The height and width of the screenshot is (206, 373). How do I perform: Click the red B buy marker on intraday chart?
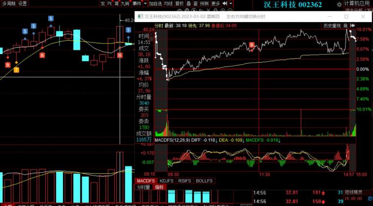(x=252, y=46)
